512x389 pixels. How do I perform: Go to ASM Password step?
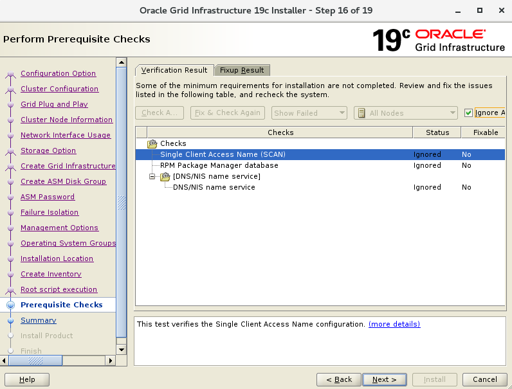point(48,197)
